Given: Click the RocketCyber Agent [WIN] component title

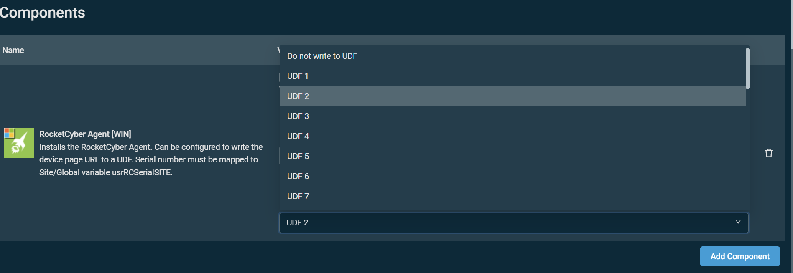Looking at the screenshot, I should click(85, 134).
